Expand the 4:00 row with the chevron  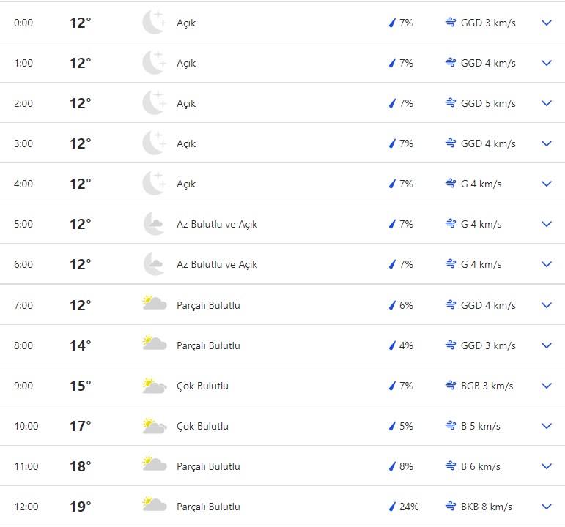click(546, 184)
